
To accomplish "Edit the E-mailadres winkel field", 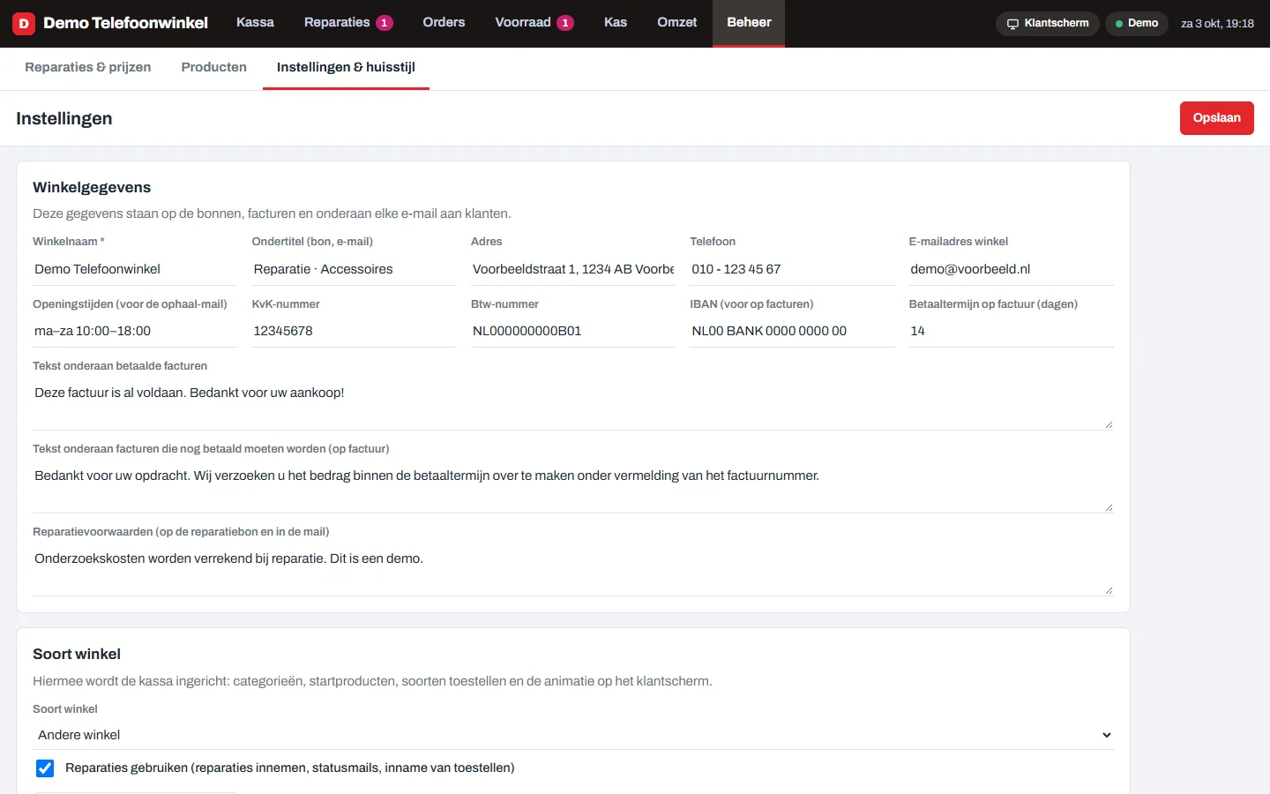I will (1012, 270).
